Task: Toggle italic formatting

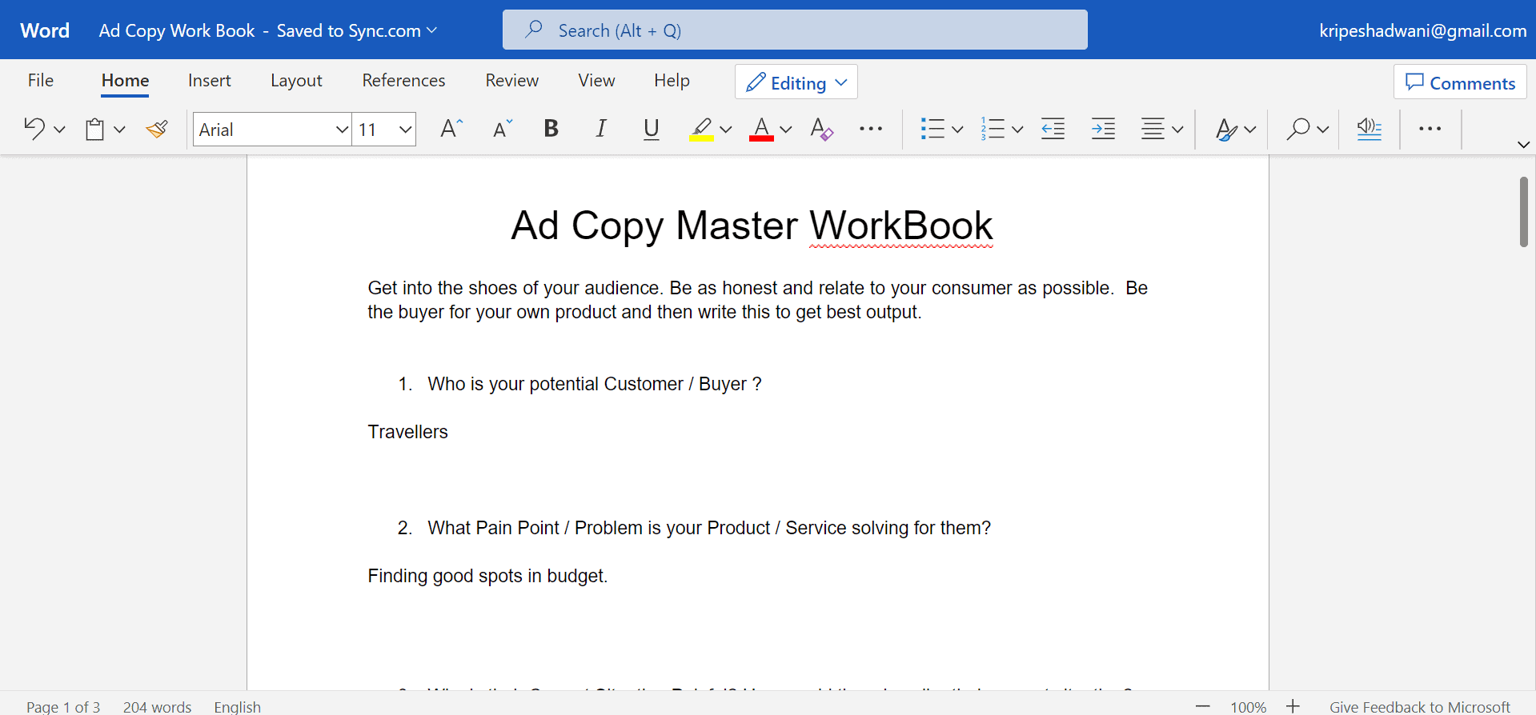Action: click(600, 129)
